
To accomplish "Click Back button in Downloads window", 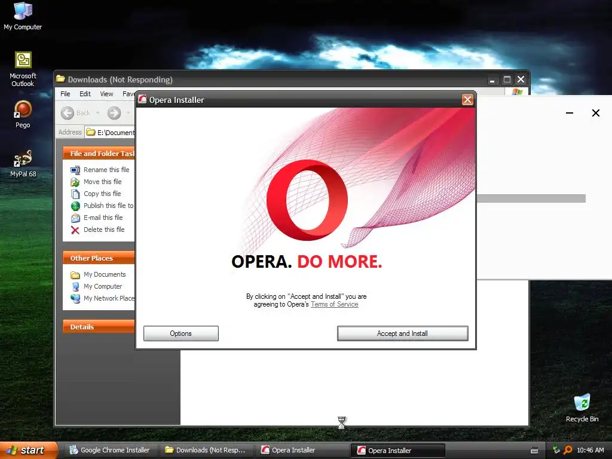I will (x=76, y=113).
